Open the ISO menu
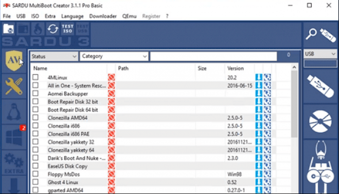The height and width of the screenshot is (194, 339). 35,16
